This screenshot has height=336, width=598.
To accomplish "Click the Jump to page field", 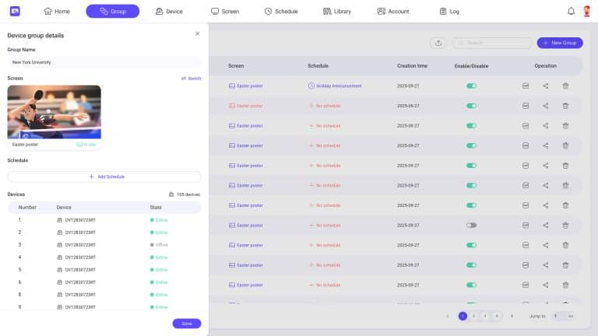I will [558, 316].
